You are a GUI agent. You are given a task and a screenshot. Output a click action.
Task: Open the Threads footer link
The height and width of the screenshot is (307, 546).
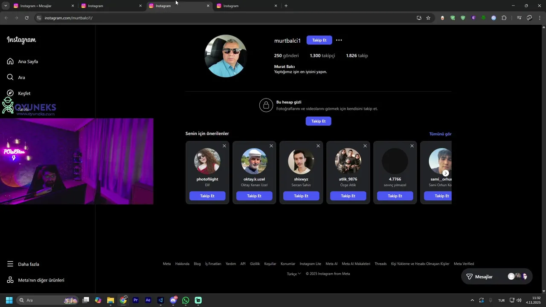[x=380, y=264]
